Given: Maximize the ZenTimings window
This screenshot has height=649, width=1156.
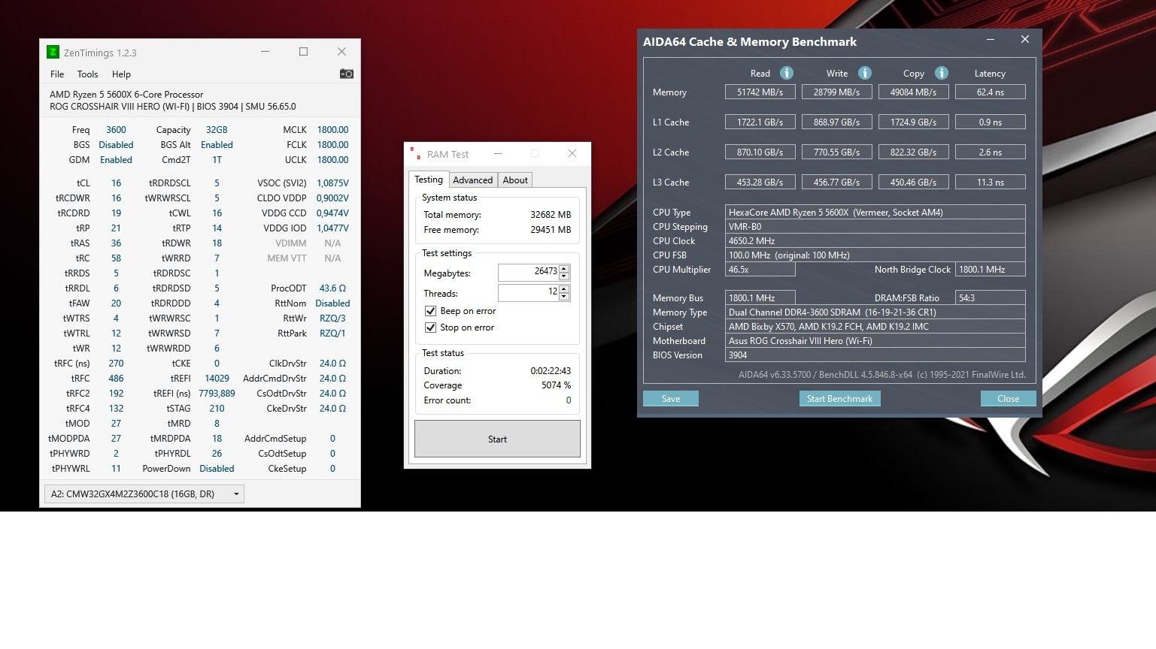Looking at the screenshot, I should [x=303, y=52].
